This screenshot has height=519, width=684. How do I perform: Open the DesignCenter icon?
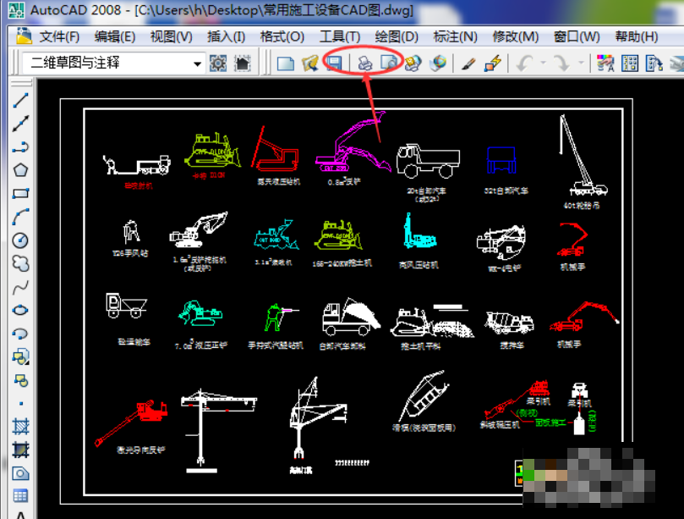pos(630,63)
